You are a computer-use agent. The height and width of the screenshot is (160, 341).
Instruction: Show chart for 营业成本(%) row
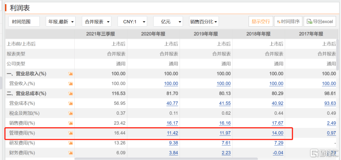(x=71, y=103)
